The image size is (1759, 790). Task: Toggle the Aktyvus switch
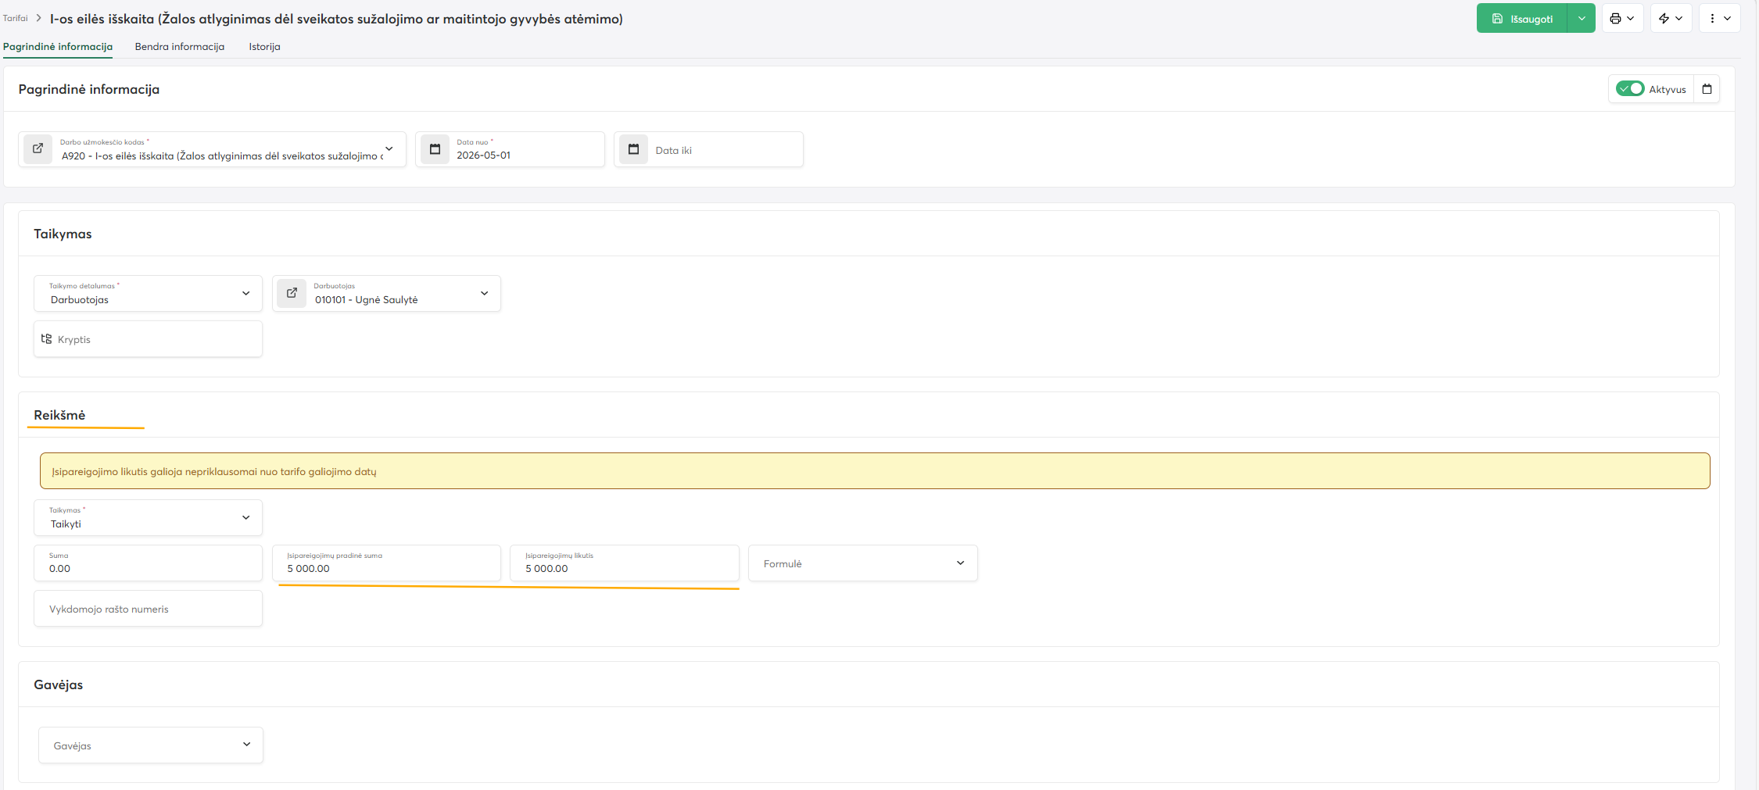click(1630, 89)
